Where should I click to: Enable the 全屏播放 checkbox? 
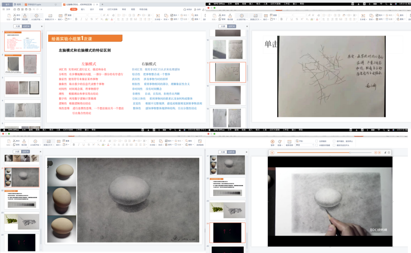pos(317,141)
